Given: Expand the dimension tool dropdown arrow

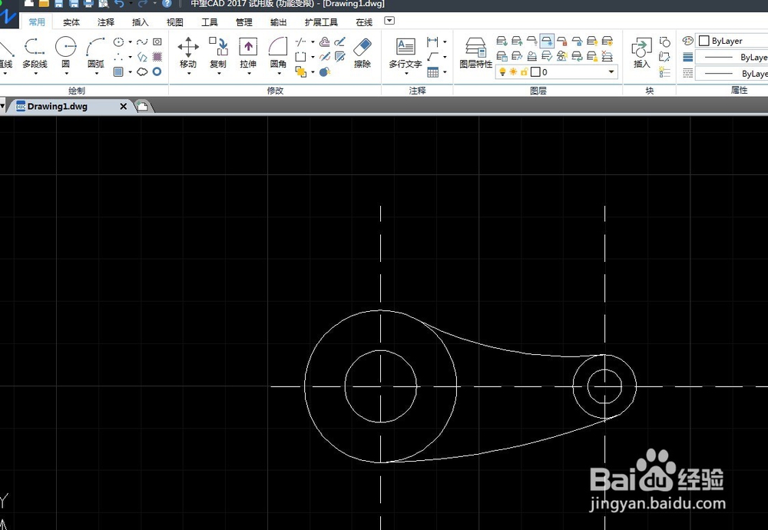Looking at the screenshot, I should [x=445, y=42].
